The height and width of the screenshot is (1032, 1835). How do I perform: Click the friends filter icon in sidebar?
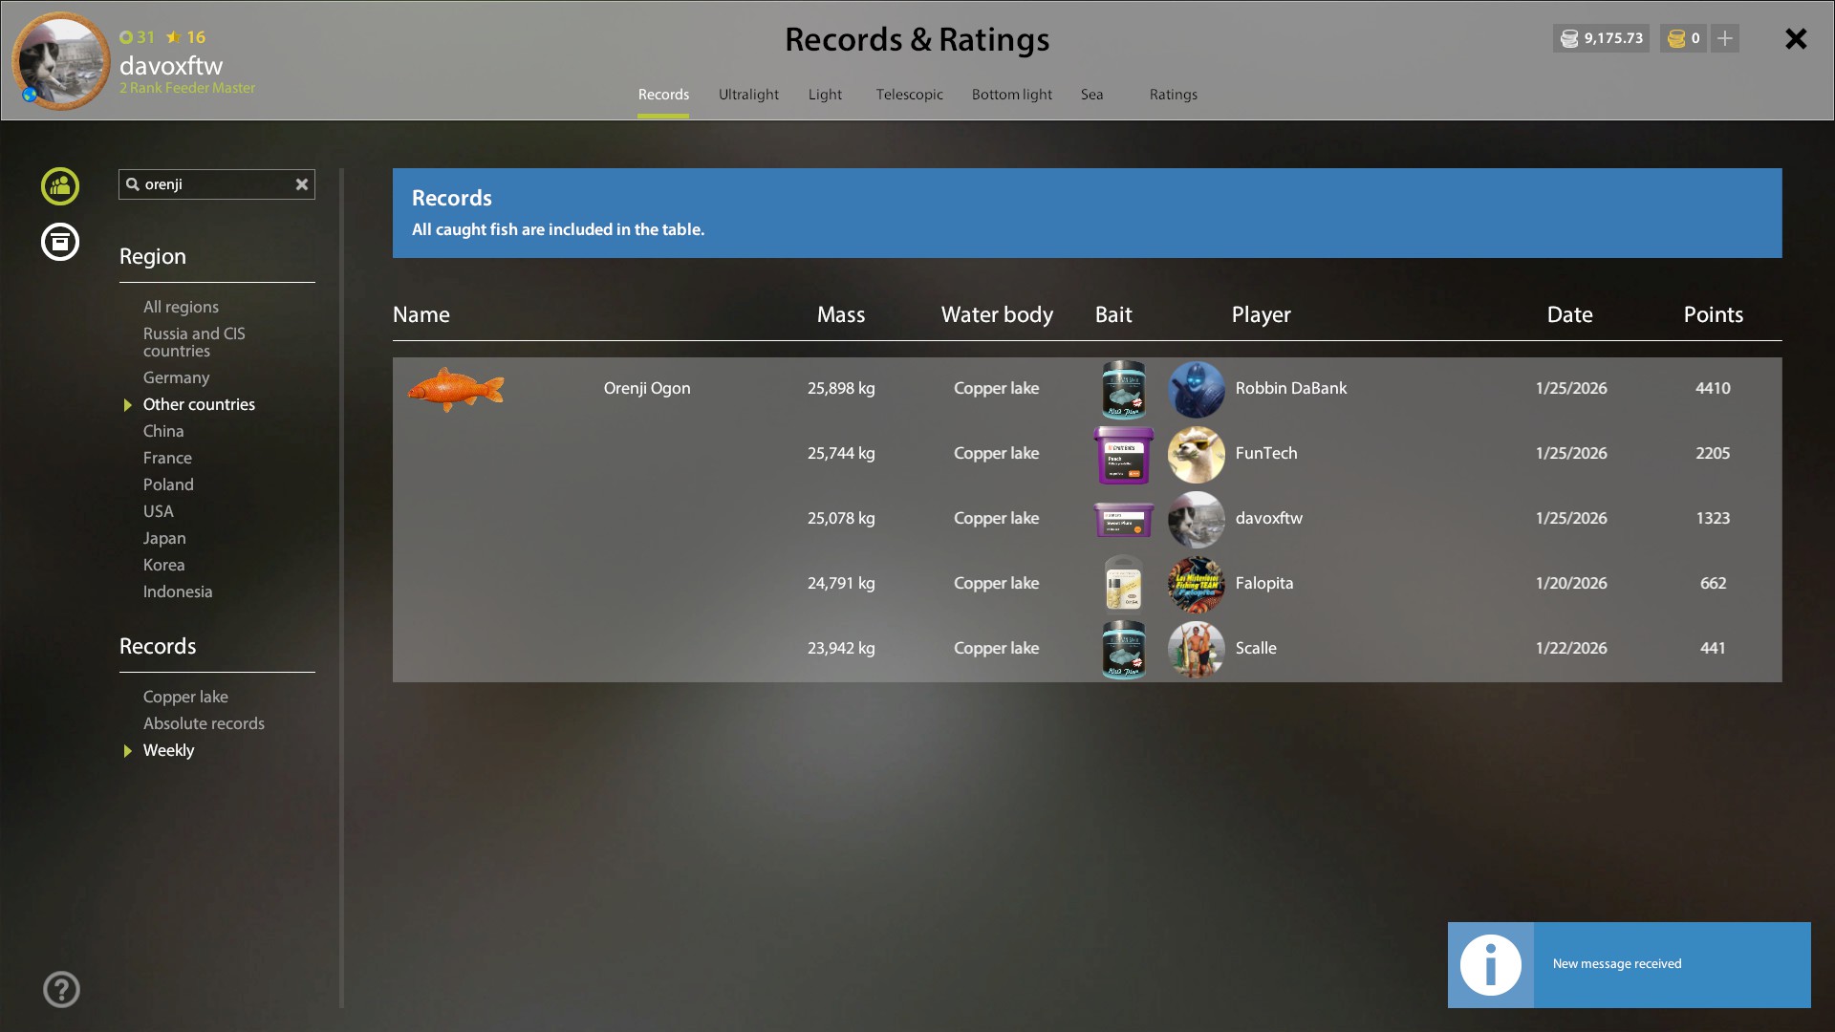coord(60,186)
